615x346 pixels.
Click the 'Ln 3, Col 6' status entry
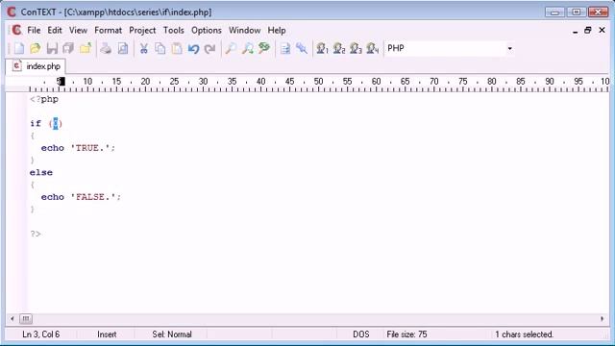(40, 334)
